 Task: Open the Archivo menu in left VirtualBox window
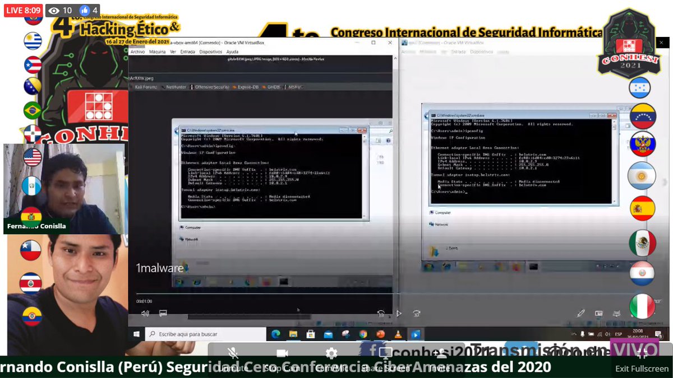click(137, 52)
